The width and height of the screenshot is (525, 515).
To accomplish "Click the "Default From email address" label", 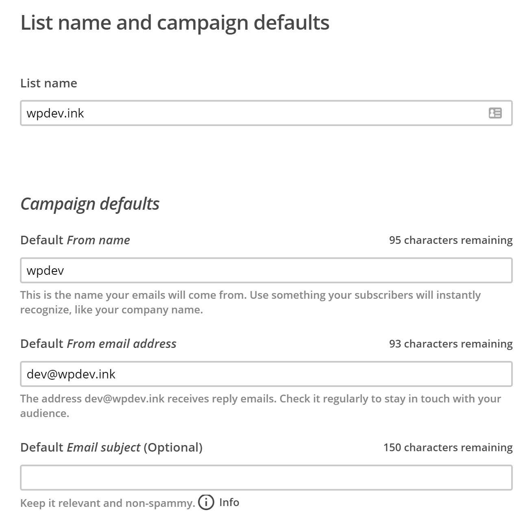I will tap(98, 344).
